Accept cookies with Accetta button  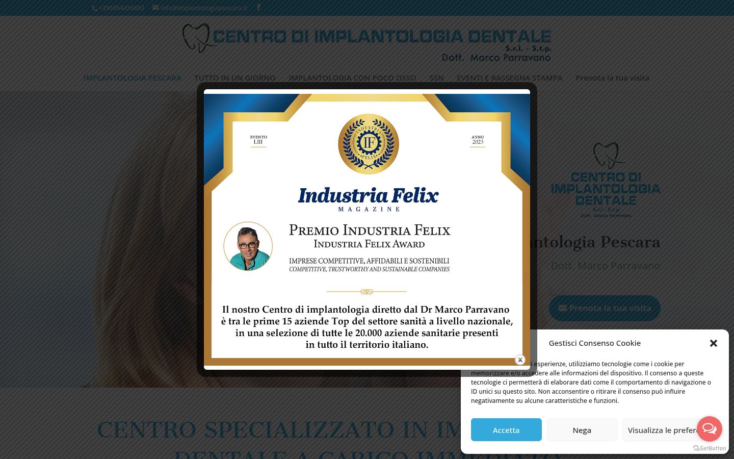point(506,430)
